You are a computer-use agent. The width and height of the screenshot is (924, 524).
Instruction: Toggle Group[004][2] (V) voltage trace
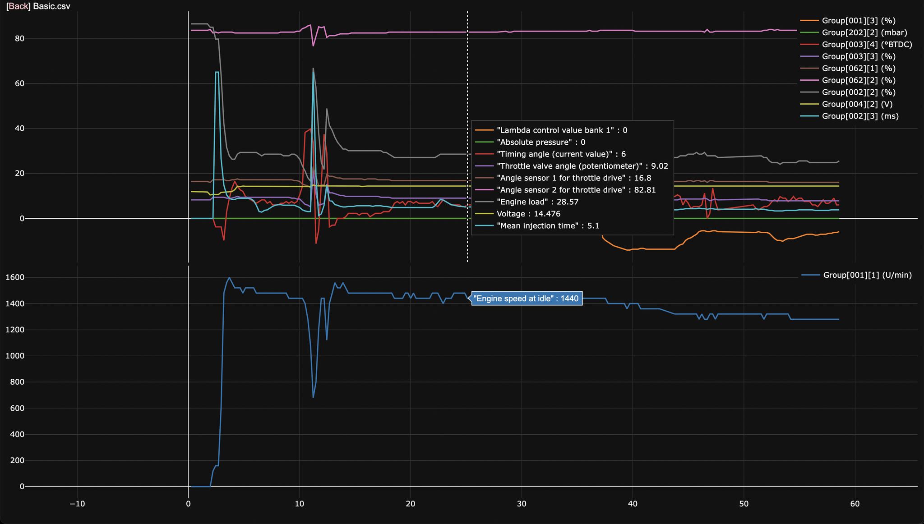click(x=846, y=104)
